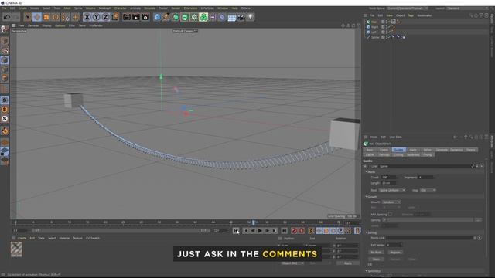Viewport: 495px width, 278px height.
Task: Click the Floor/environment grid icon
Action: tap(232, 17)
